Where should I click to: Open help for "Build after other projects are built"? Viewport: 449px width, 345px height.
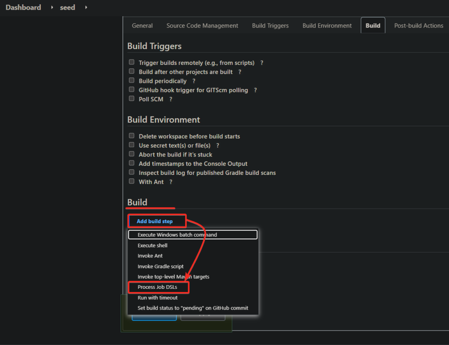tap(240, 72)
